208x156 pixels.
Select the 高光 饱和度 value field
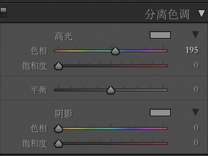(x=196, y=65)
